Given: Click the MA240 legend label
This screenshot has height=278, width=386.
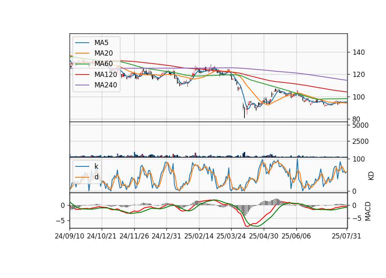Looking at the screenshot, I should point(106,85).
